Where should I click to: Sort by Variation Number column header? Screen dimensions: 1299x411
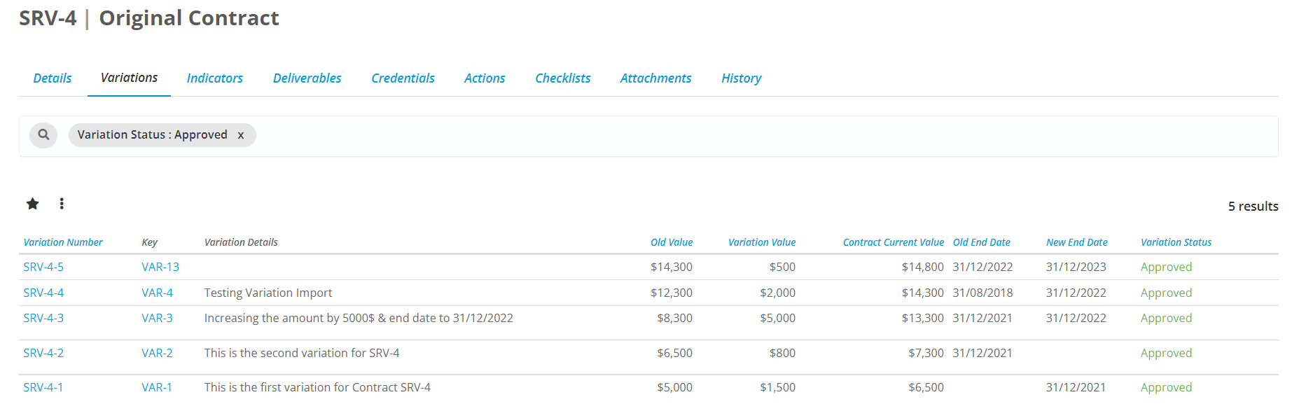pos(63,242)
